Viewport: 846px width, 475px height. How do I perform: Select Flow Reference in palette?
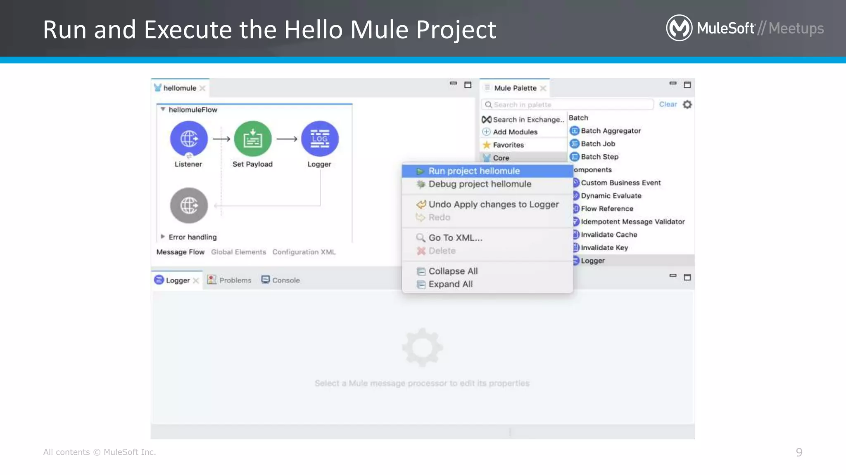pyautogui.click(x=607, y=209)
